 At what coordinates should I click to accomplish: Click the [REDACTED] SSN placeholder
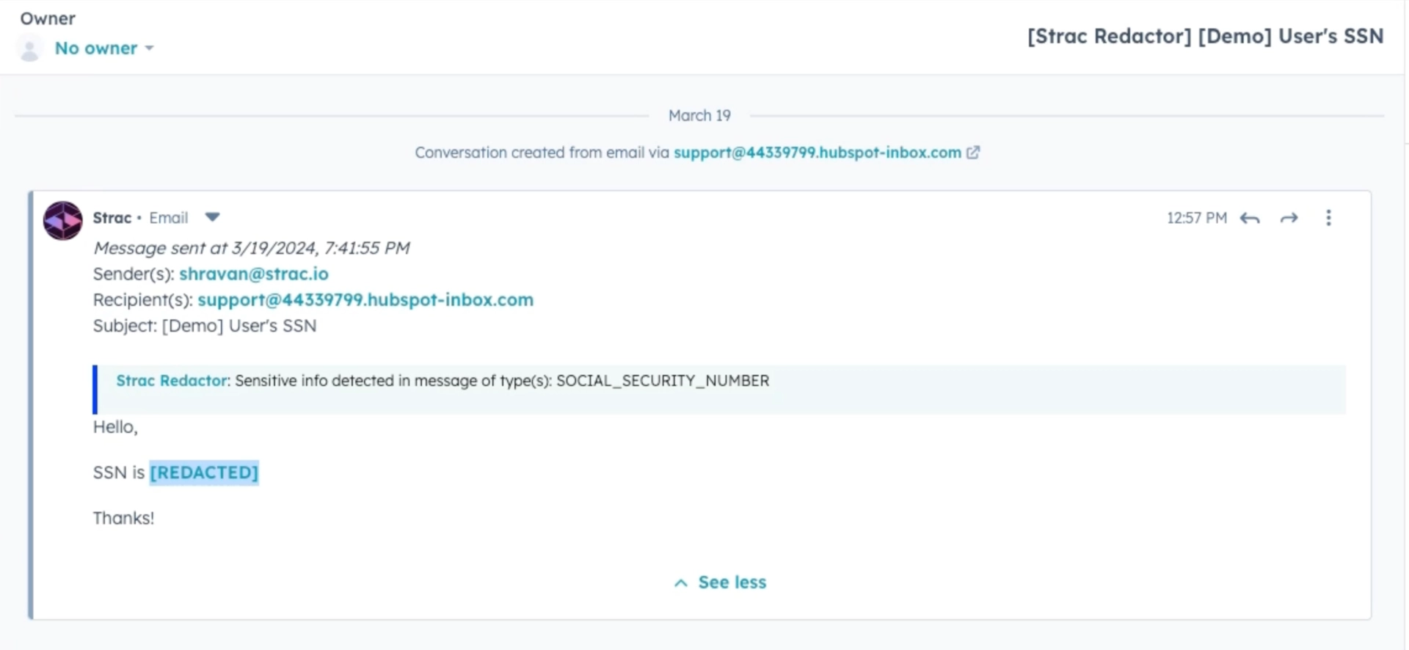click(204, 472)
